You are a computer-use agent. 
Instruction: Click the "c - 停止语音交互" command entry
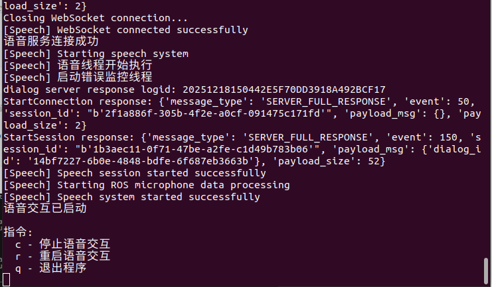tap(62, 245)
